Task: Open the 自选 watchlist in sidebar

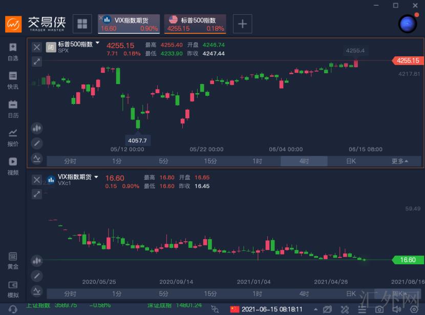Action: [13, 52]
